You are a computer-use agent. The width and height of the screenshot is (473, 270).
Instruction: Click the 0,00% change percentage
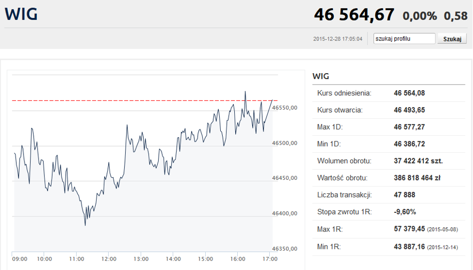coord(419,16)
